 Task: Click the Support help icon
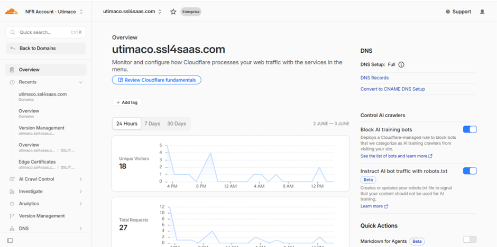[x=447, y=12]
